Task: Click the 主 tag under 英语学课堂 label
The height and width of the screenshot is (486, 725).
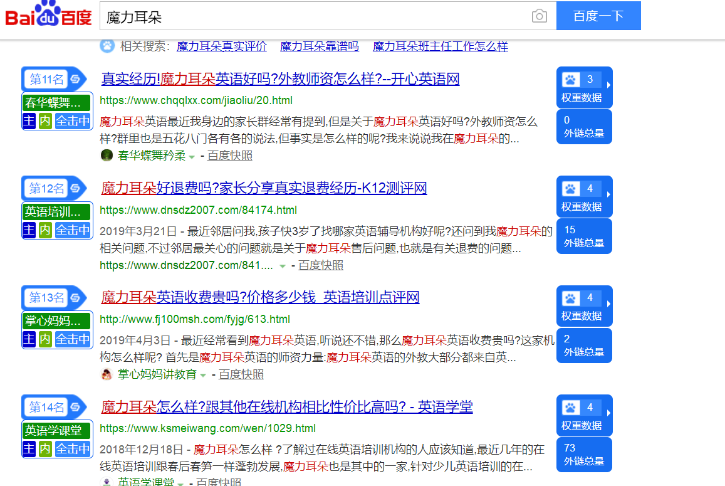Action: click(x=29, y=448)
